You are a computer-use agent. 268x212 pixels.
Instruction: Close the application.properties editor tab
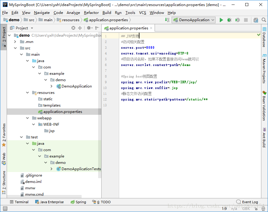click(x=151, y=28)
